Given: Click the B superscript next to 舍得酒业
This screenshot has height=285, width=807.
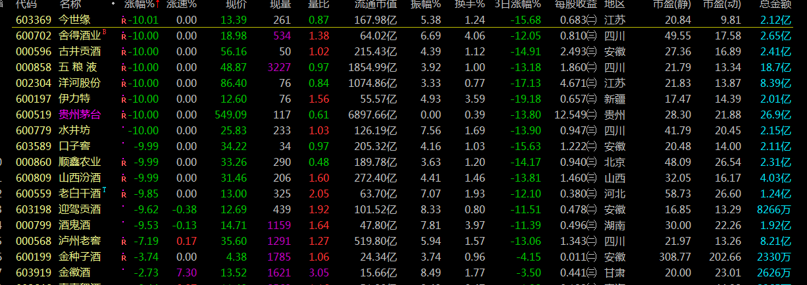Looking at the screenshot, I should coord(104,32).
